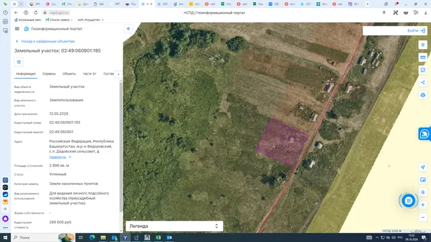Click the share icon on map toolbar

(423, 83)
